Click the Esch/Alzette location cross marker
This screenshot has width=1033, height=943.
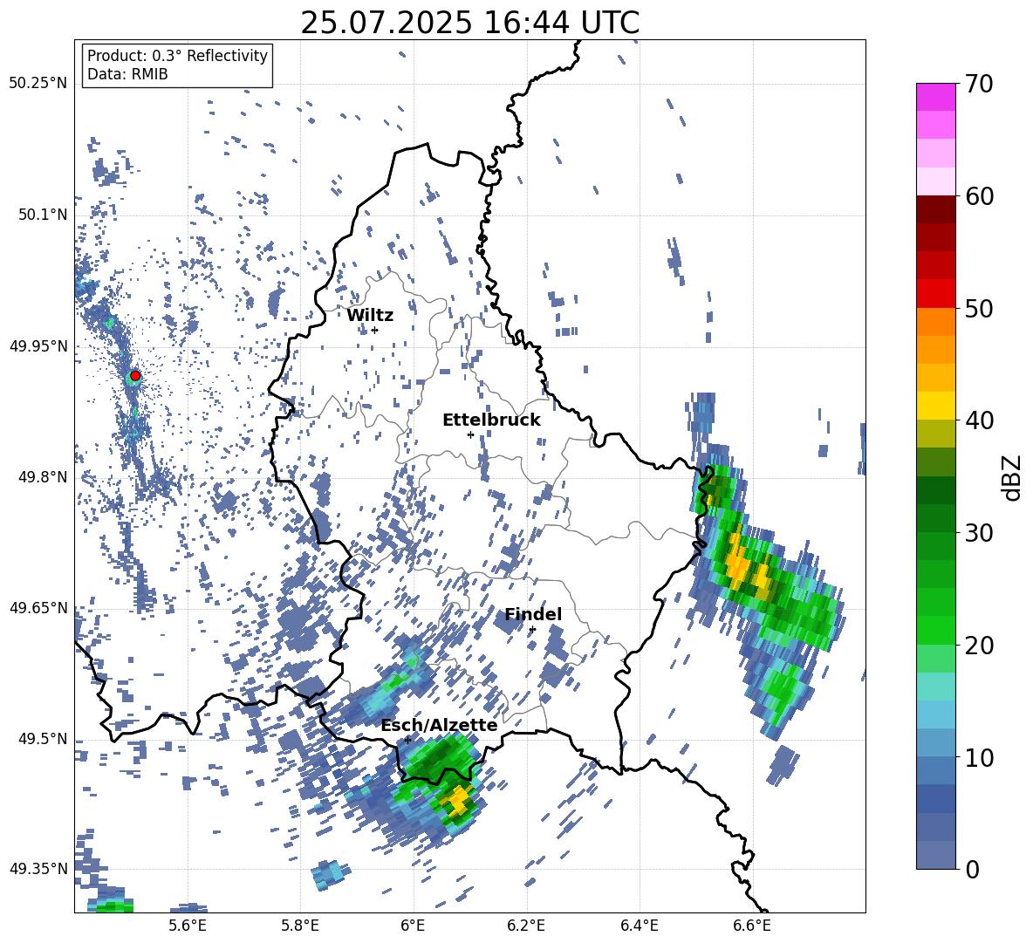point(407,740)
